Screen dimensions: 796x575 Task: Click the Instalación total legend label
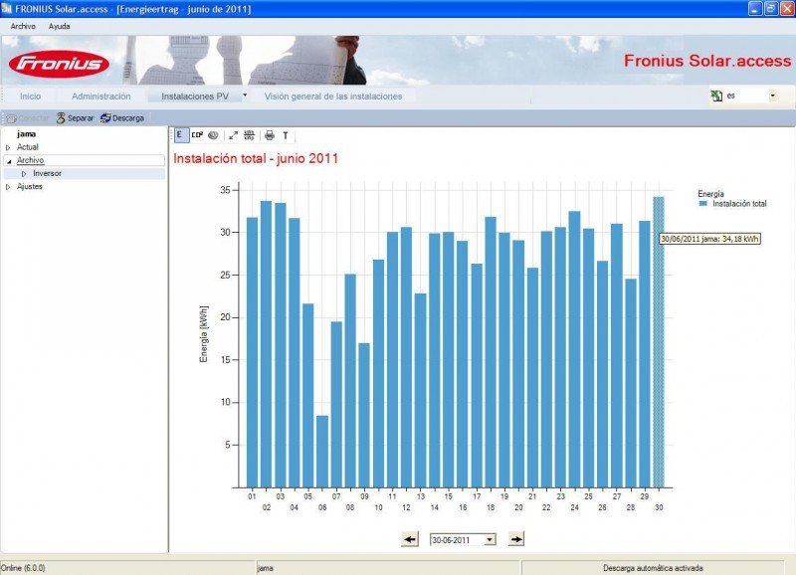pos(739,204)
